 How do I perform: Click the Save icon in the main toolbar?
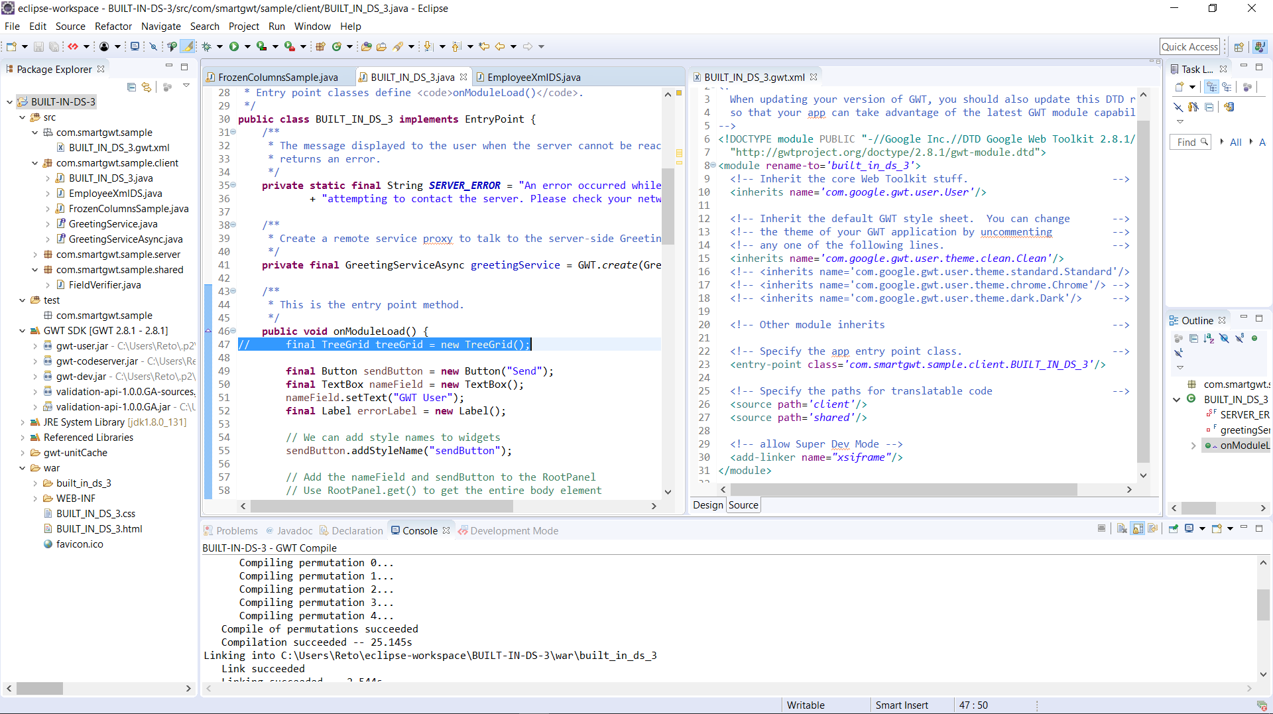point(38,46)
